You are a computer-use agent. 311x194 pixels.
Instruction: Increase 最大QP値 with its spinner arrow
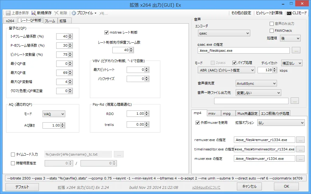pyautogui.click(x=70, y=71)
